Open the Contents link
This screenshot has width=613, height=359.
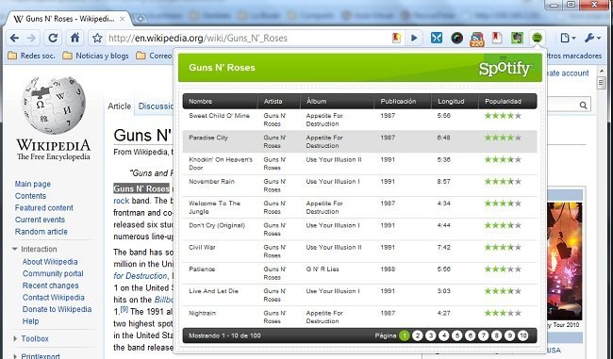pos(30,196)
